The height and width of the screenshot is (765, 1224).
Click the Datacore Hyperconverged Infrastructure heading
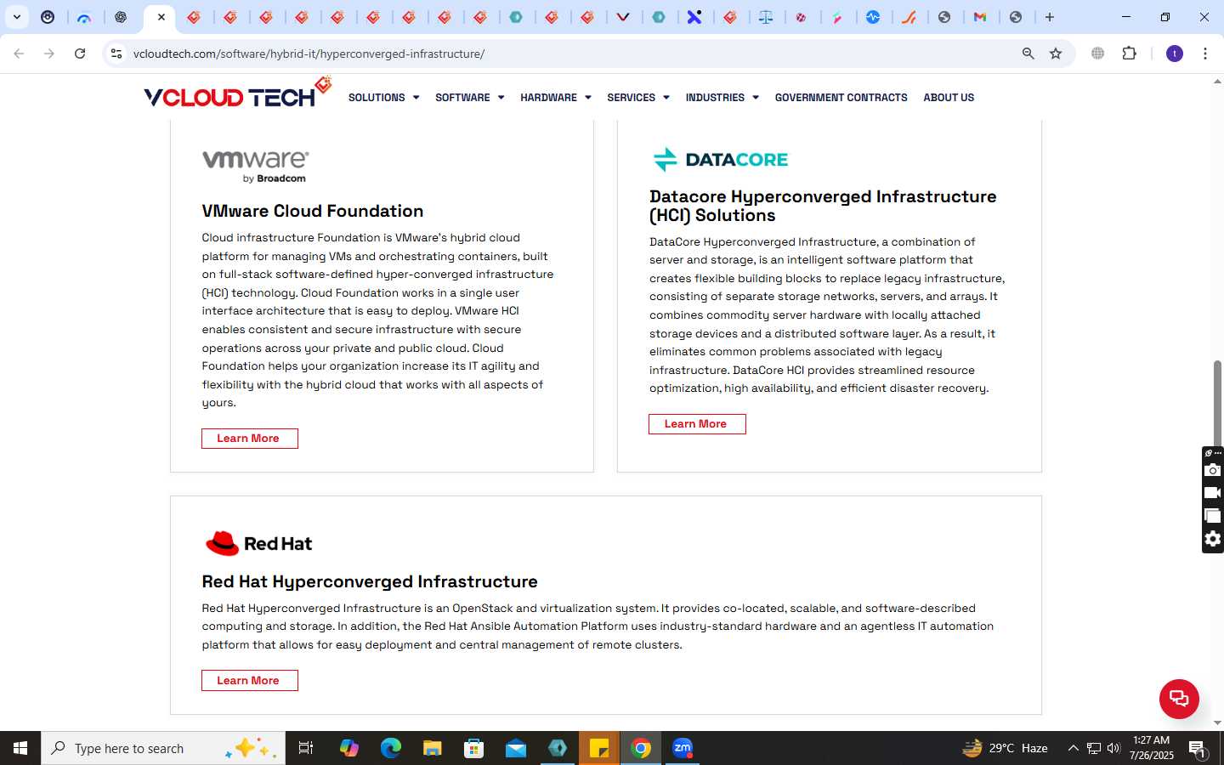coord(823,206)
